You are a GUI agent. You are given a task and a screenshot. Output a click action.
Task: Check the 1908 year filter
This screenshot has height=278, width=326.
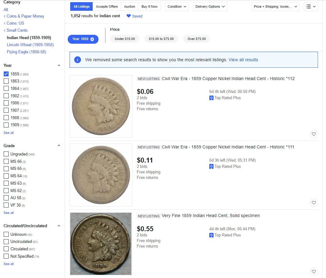point(6,118)
